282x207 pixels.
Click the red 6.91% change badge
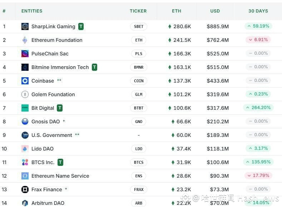click(x=258, y=40)
